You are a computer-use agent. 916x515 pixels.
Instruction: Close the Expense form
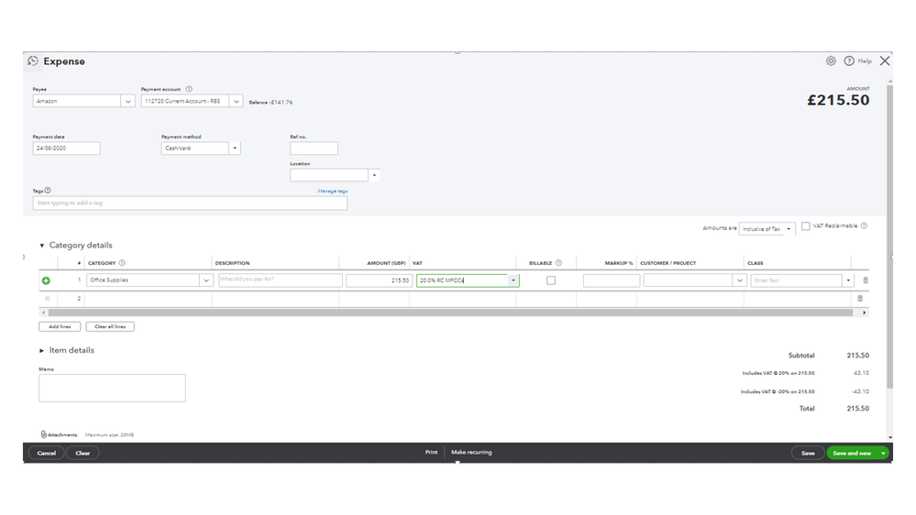pos(885,60)
